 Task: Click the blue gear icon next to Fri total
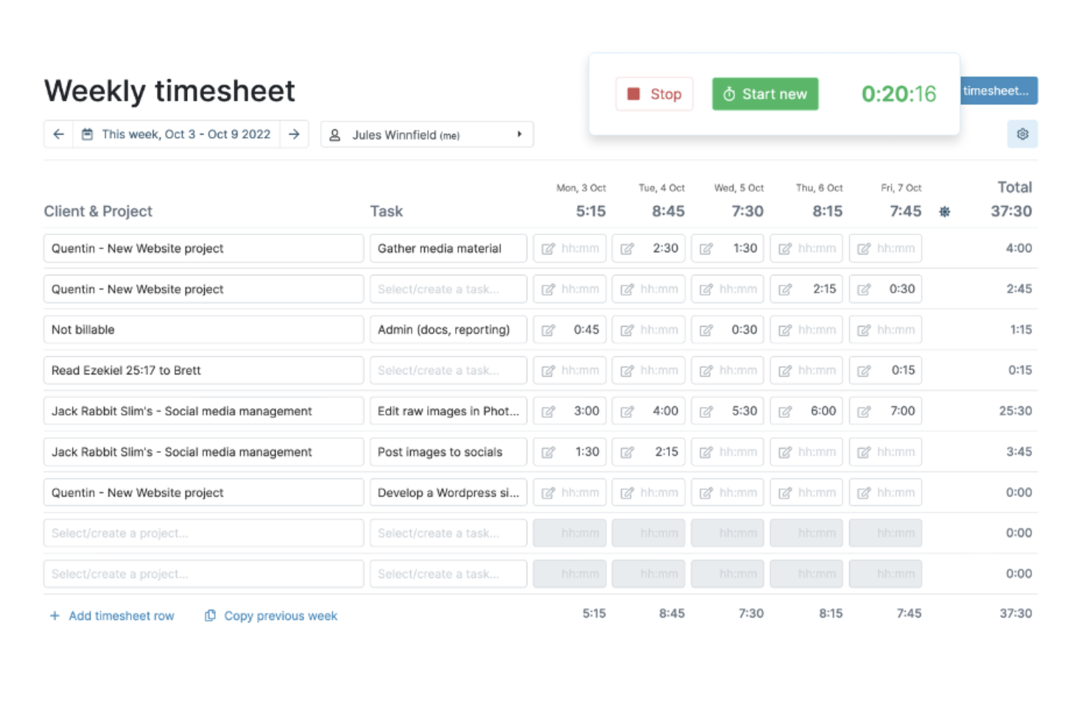tap(944, 212)
